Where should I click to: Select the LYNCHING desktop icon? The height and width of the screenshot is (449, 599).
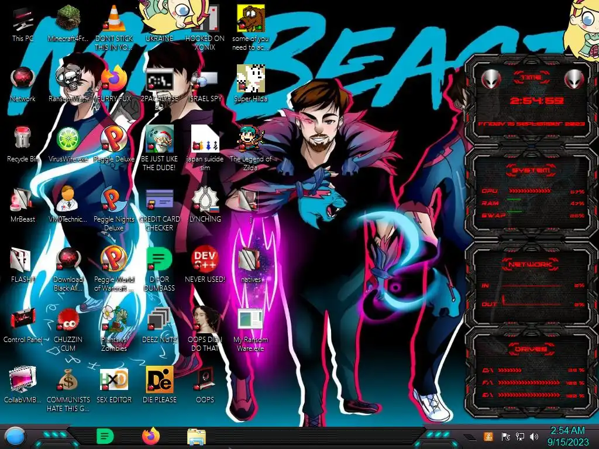[205, 199]
